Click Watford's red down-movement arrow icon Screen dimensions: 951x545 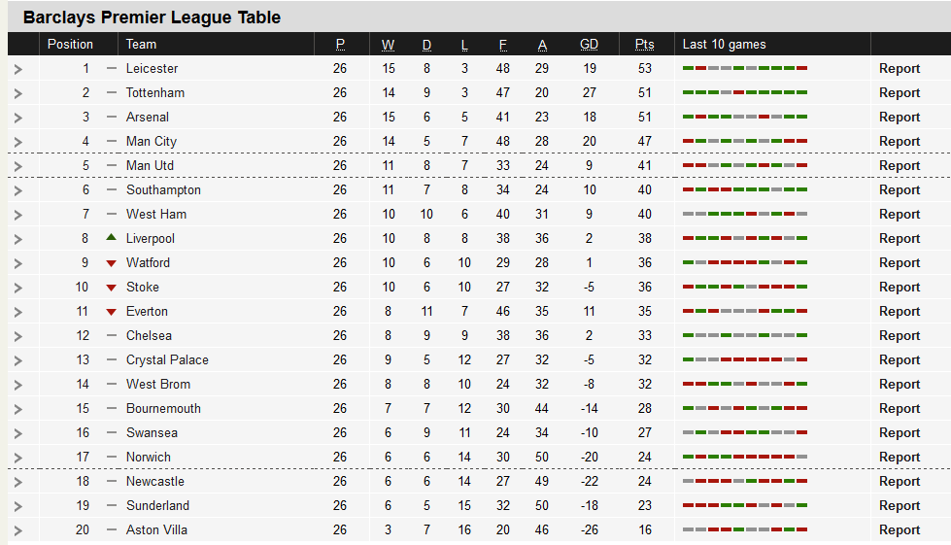point(111,263)
